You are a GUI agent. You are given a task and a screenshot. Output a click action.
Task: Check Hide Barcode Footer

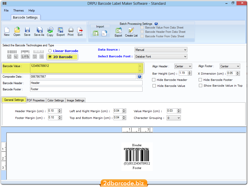coord(200,80)
